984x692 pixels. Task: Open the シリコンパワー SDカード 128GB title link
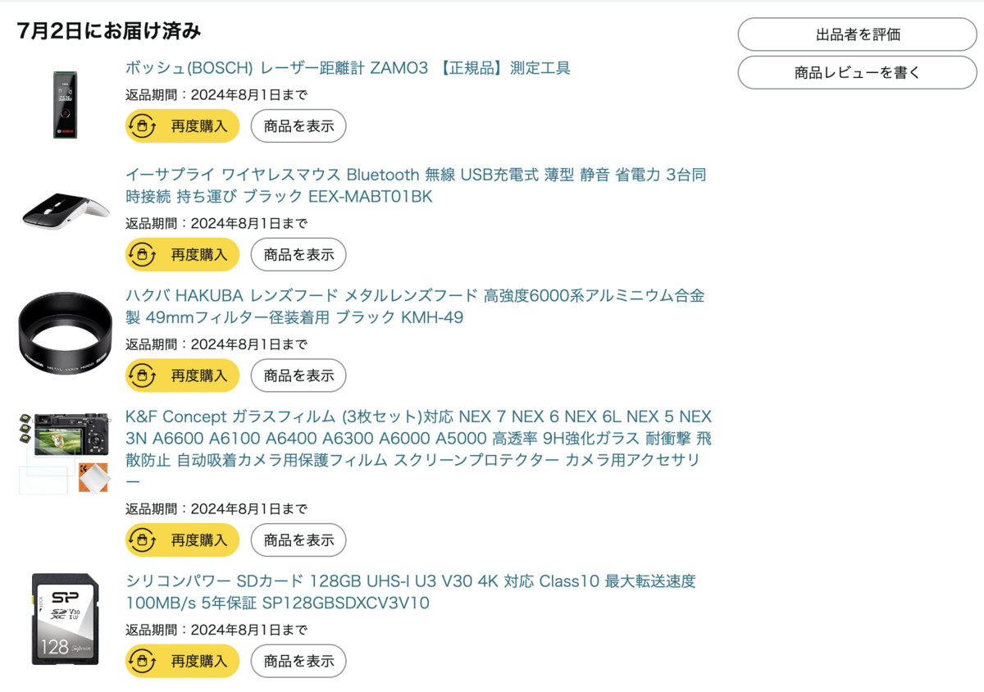[x=411, y=592]
